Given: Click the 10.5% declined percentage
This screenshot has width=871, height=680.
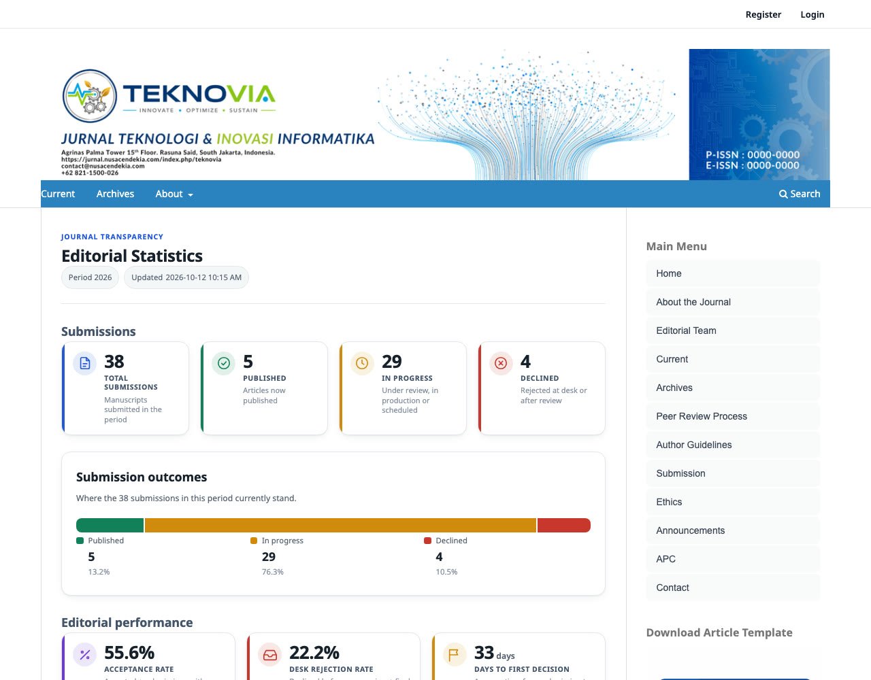Looking at the screenshot, I should tap(446, 572).
